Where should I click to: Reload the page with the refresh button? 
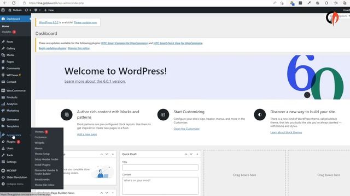[14, 3]
